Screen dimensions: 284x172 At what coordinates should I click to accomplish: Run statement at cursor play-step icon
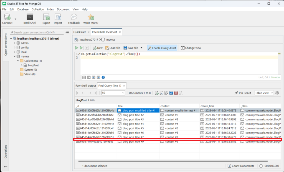(x=82, y=48)
